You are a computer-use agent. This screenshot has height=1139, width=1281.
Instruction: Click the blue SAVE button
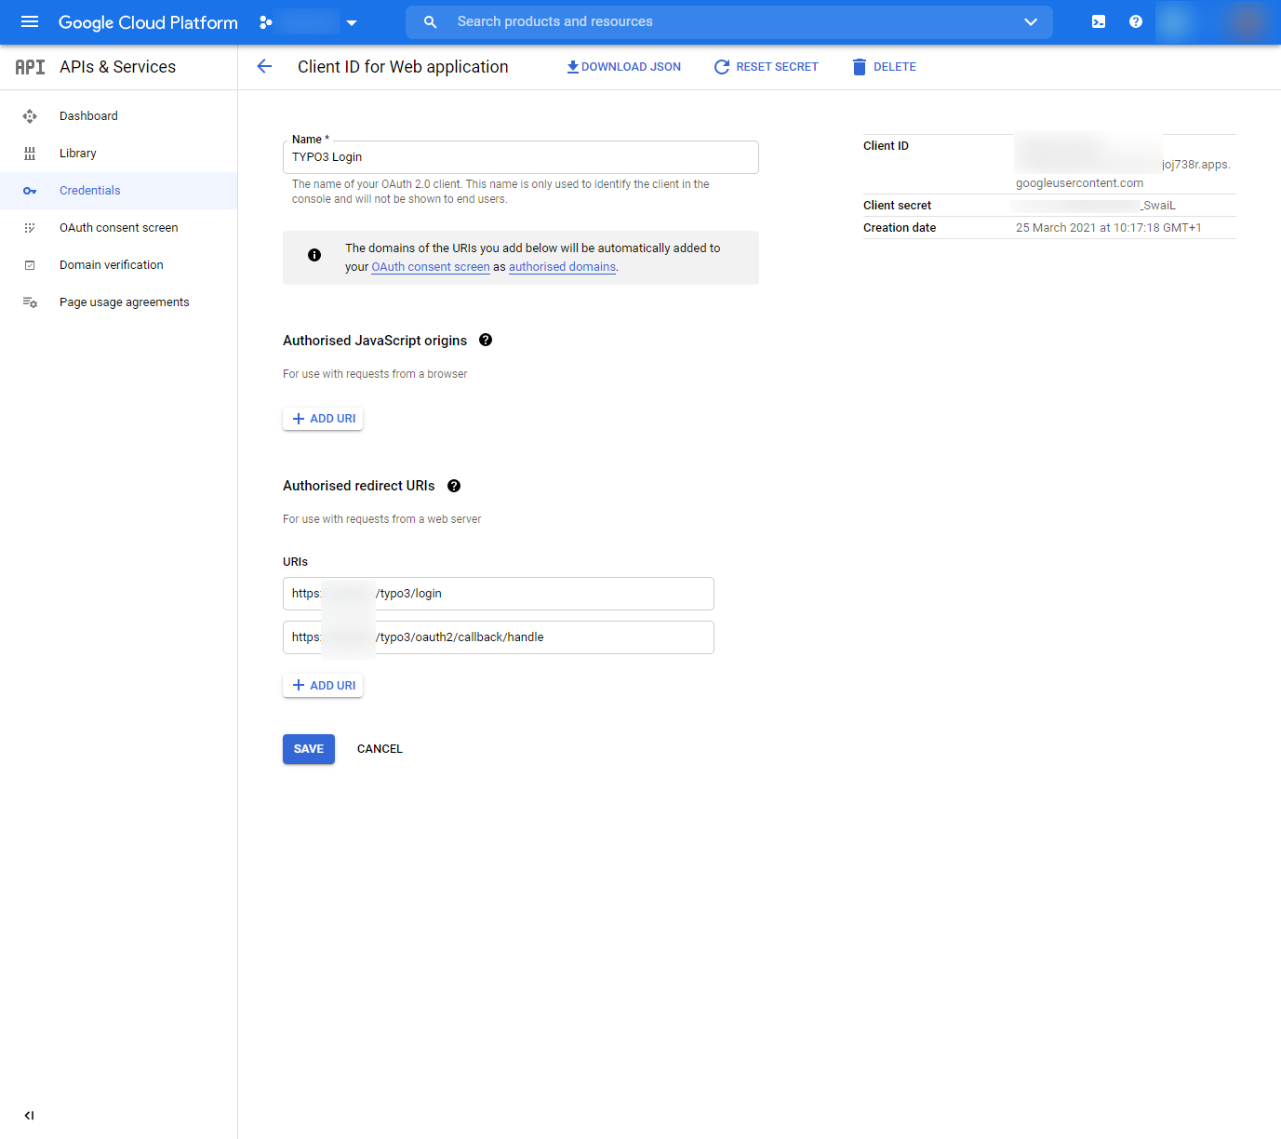point(309,749)
